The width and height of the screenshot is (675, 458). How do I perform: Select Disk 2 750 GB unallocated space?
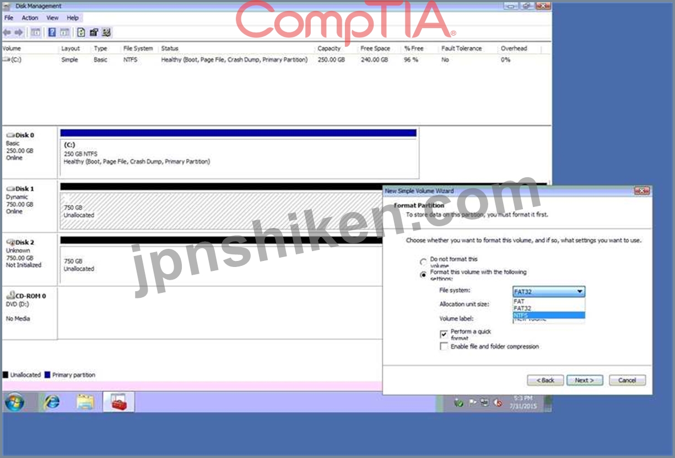(221, 264)
